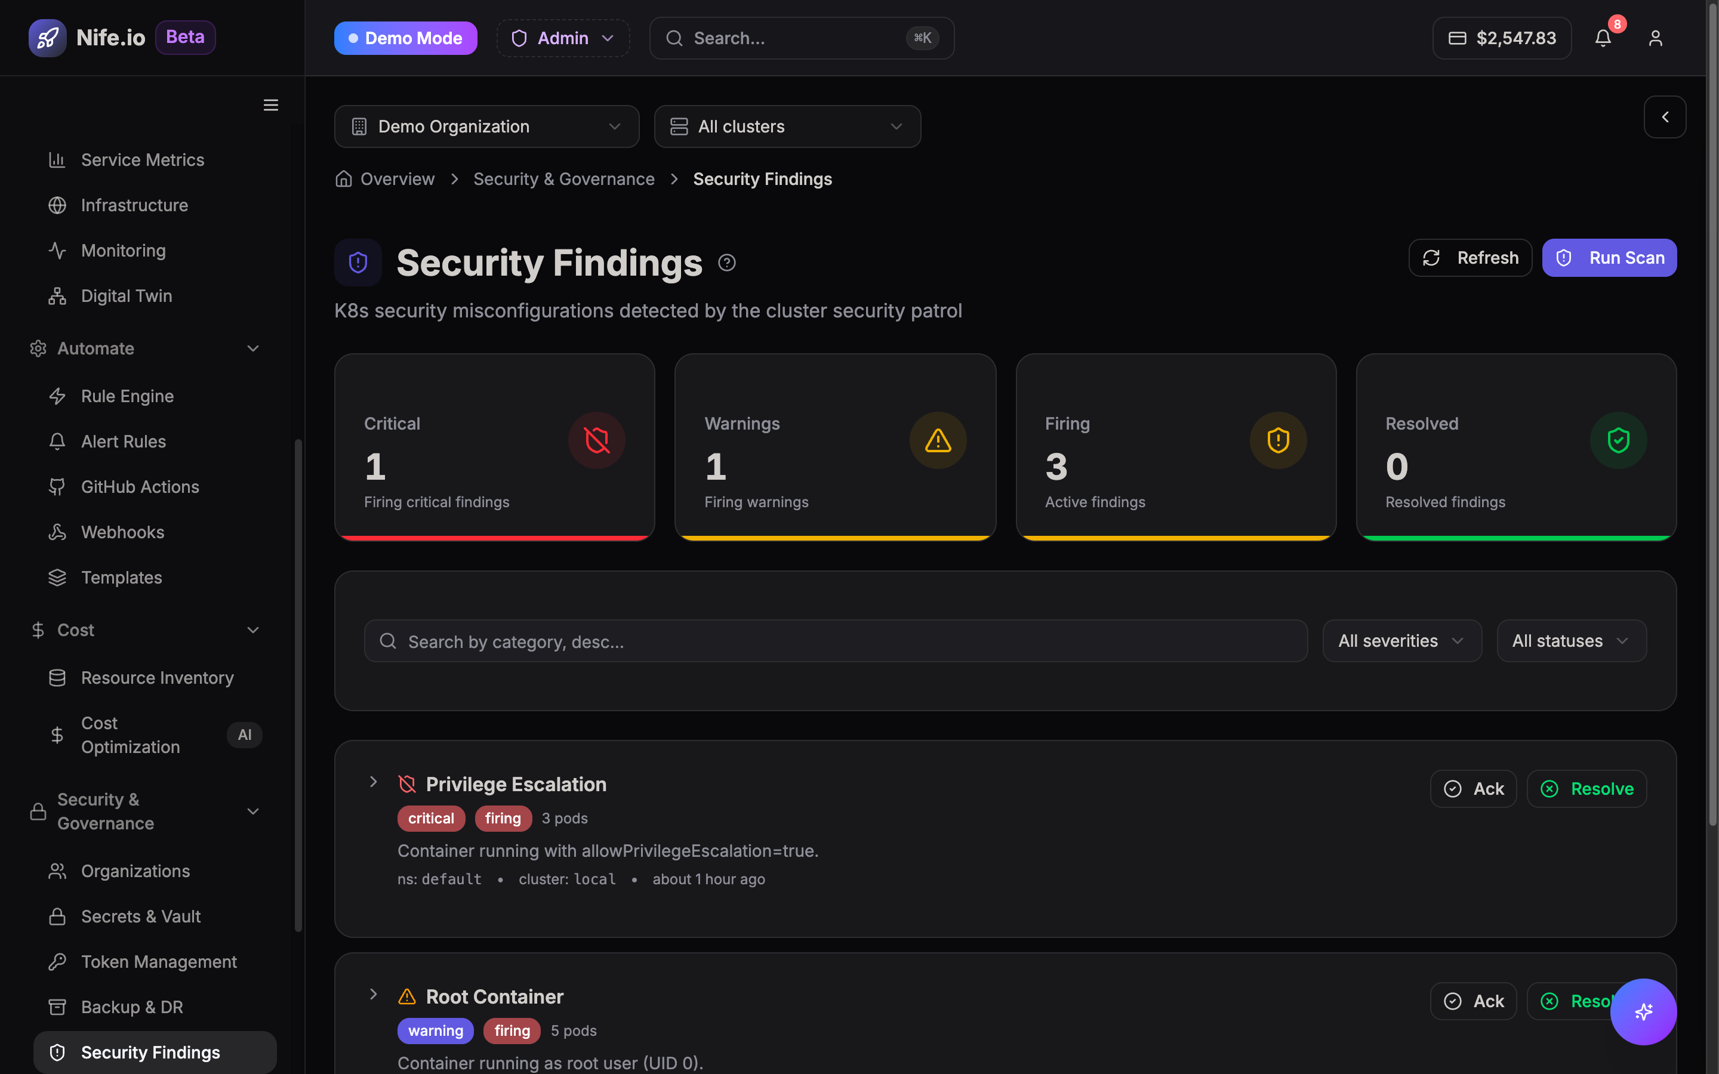Click the red shield icon in Critical card
Image resolution: width=1719 pixels, height=1074 pixels.
pyautogui.click(x=597, y=440)
